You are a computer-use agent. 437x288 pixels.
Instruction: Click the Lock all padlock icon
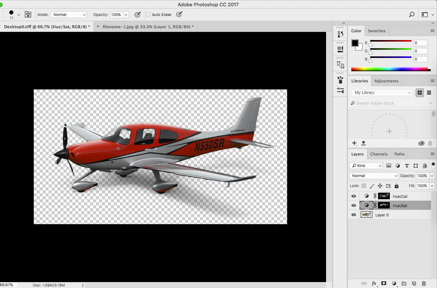point(397,186)
